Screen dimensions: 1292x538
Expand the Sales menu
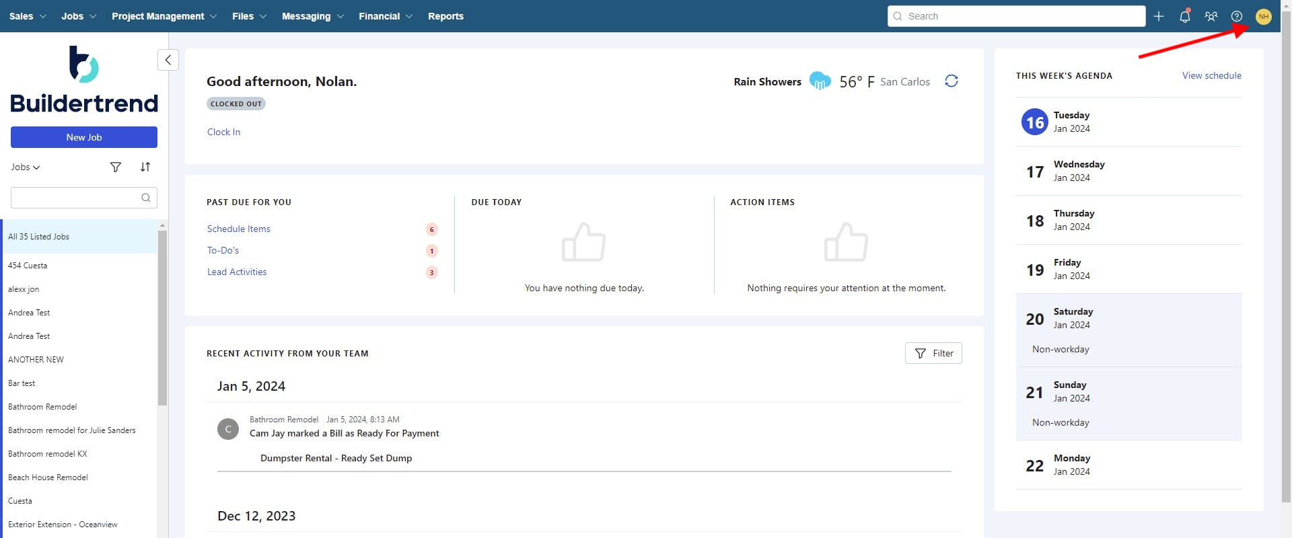click(28, 16)
